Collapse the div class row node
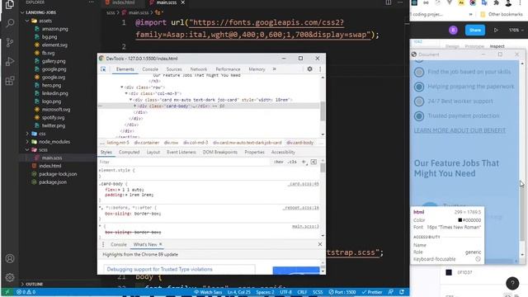Viewport: 528px width, 297px height. [x=122, y=87]
